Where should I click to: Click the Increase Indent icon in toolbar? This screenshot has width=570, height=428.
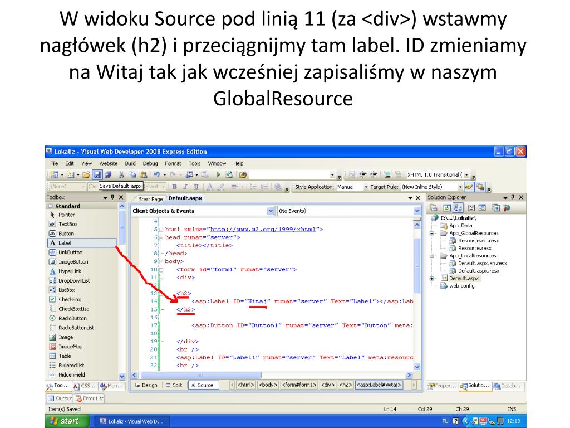point(374,174)
